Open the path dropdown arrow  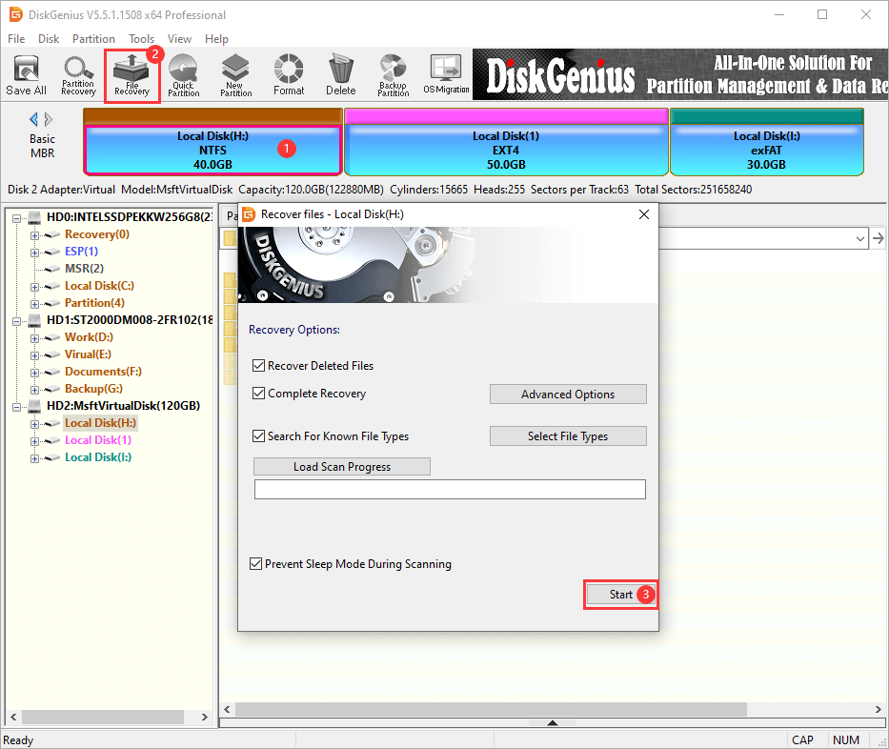point(860,238)
